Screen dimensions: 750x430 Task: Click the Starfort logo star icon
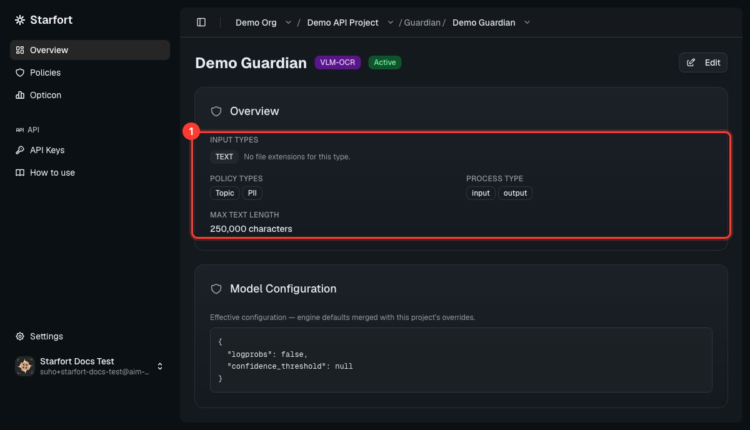pyautogui.click(x=20, y=20)
